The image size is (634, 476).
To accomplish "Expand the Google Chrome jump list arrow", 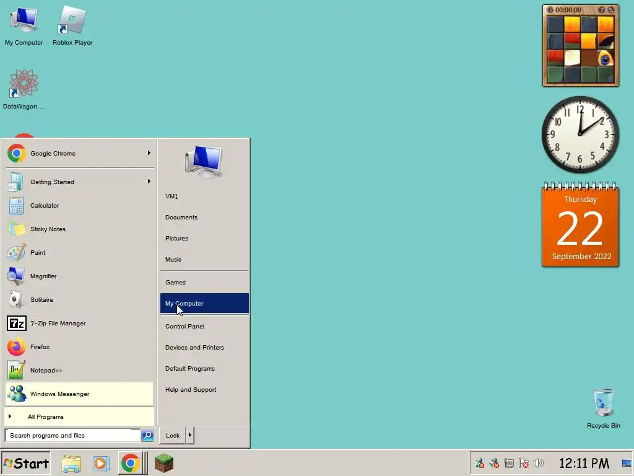I will [149, 153].
